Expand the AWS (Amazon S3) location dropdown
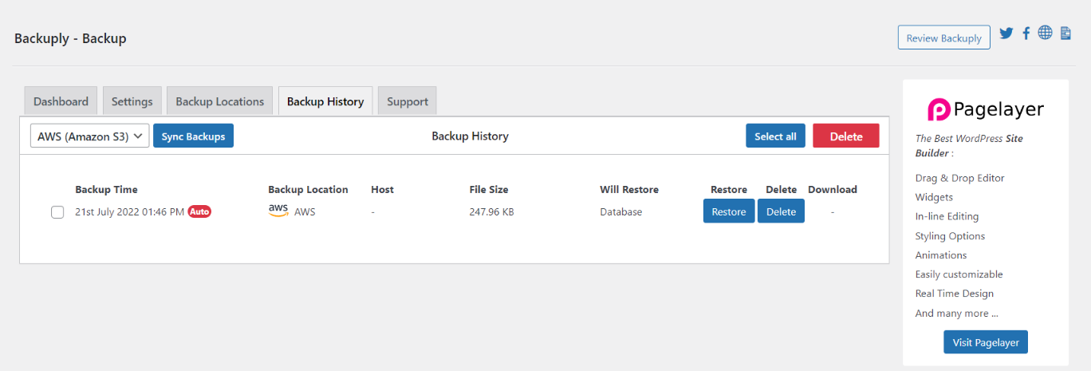 tap(90, 136)
